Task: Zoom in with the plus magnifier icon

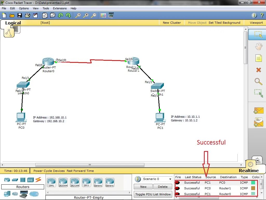Action: click(x=78, y=15)
